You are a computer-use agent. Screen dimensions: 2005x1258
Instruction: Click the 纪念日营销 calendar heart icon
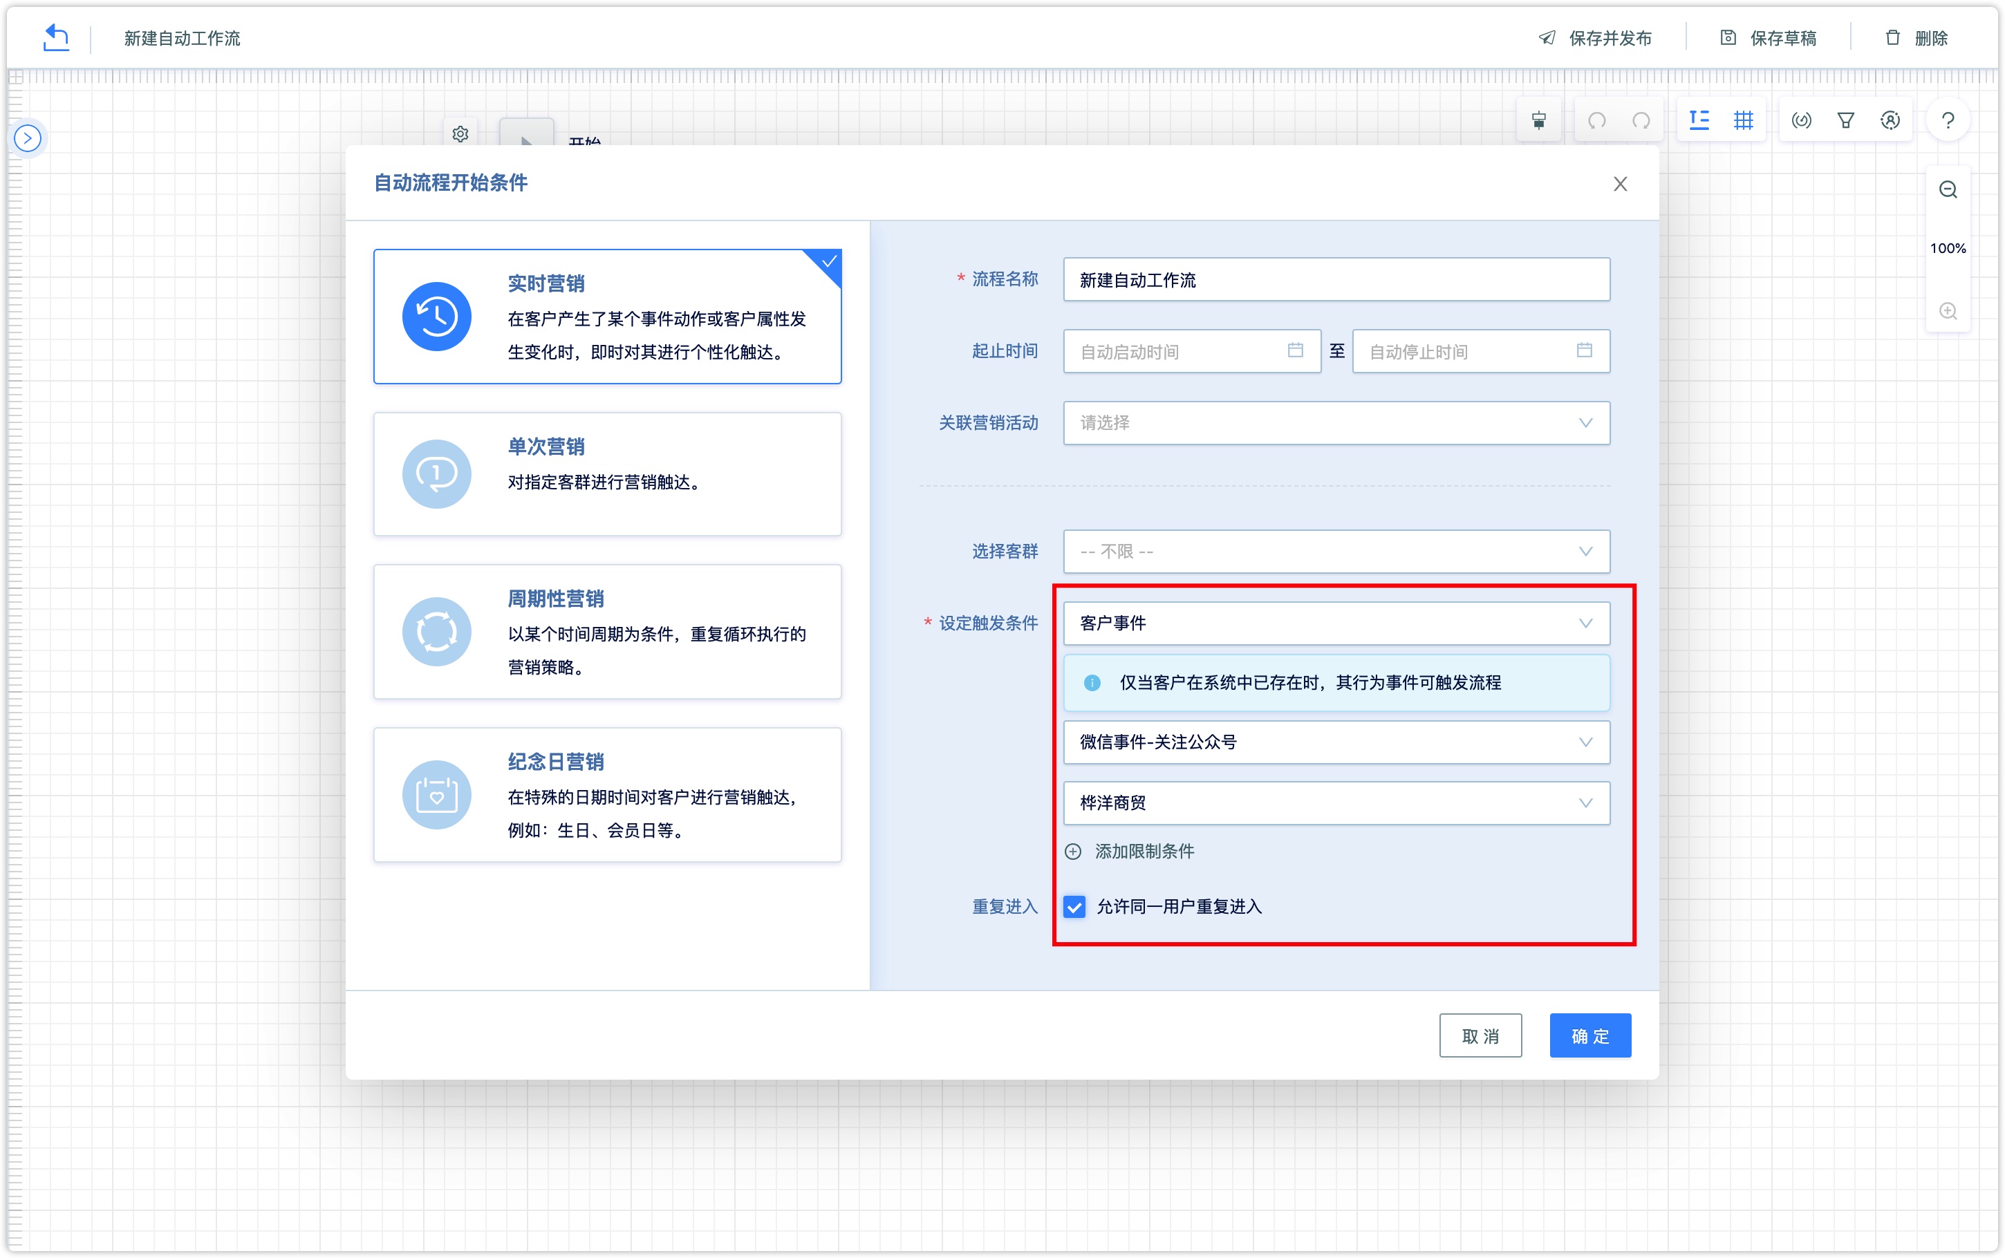pos(437,796)
